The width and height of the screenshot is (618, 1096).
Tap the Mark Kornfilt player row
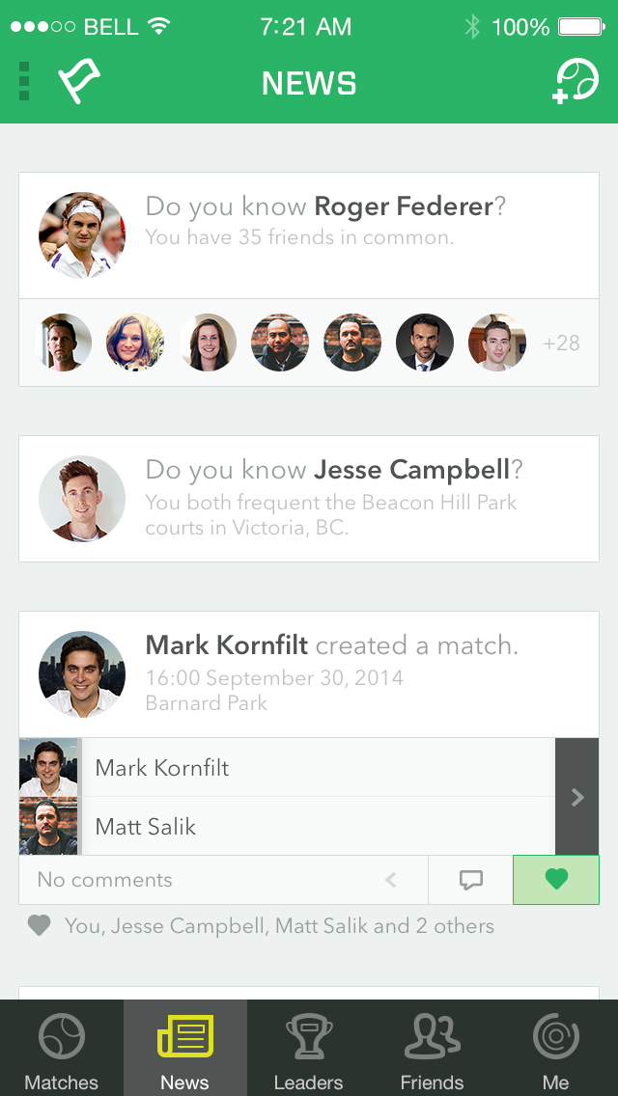coord(287,767)
